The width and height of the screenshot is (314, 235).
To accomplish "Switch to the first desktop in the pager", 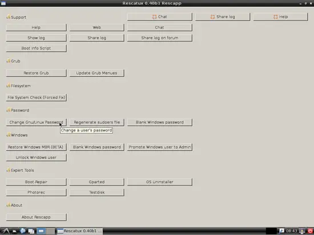I will point(41,231).
